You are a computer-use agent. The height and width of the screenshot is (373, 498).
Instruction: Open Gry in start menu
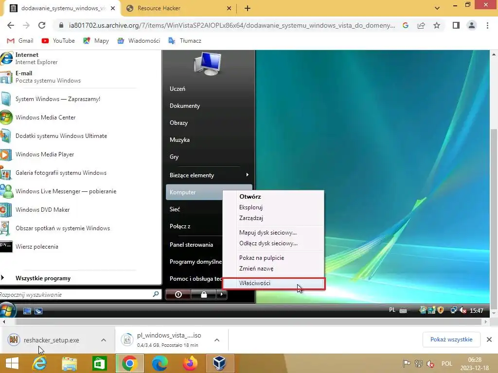click(174, 157)
